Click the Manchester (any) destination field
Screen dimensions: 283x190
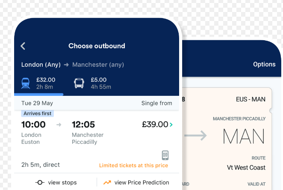pos(98,65)
